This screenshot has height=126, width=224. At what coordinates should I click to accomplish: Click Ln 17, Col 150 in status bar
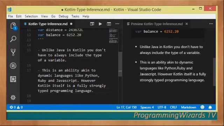coord(126,107)
